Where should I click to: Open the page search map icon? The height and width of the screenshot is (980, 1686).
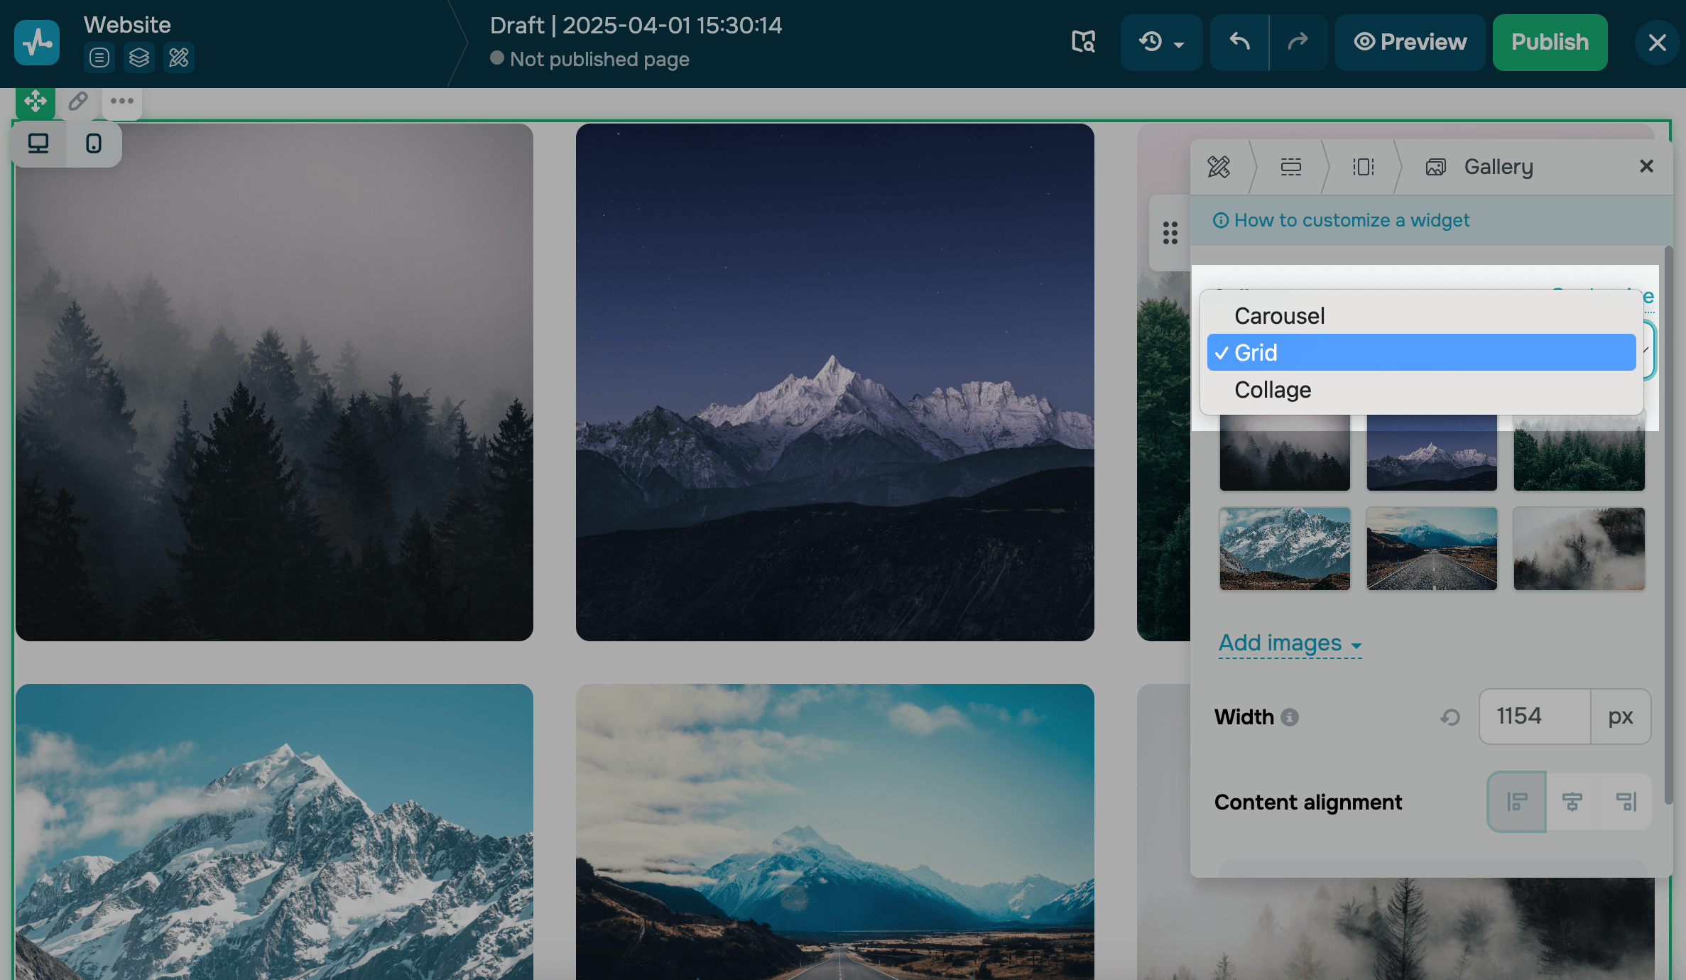coord(1083,42)
